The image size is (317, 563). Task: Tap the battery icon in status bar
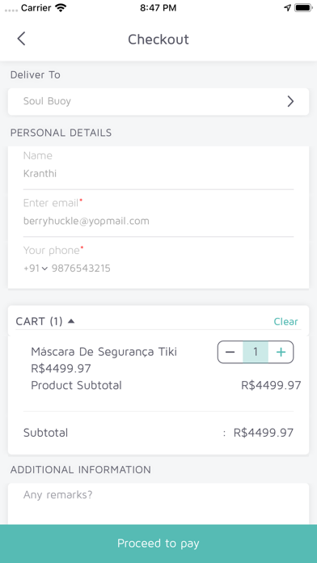[x=303, y=7]
